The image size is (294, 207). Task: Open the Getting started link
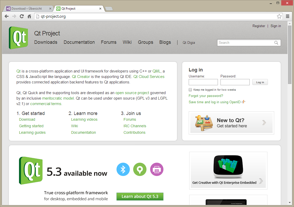[31, 126]
